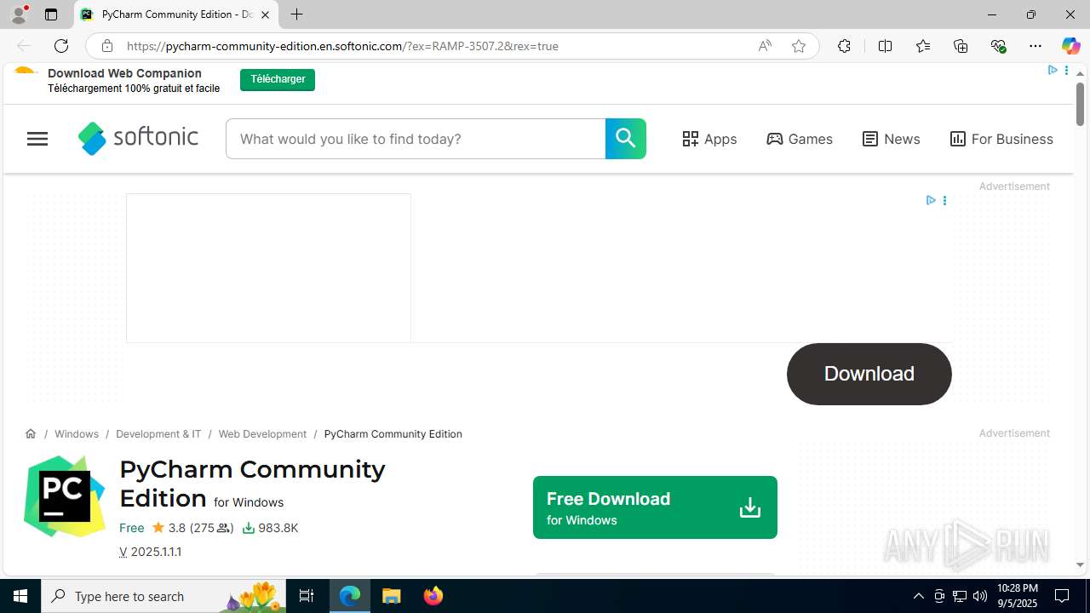Click the PyCharm application logo

tap(65, 496)
